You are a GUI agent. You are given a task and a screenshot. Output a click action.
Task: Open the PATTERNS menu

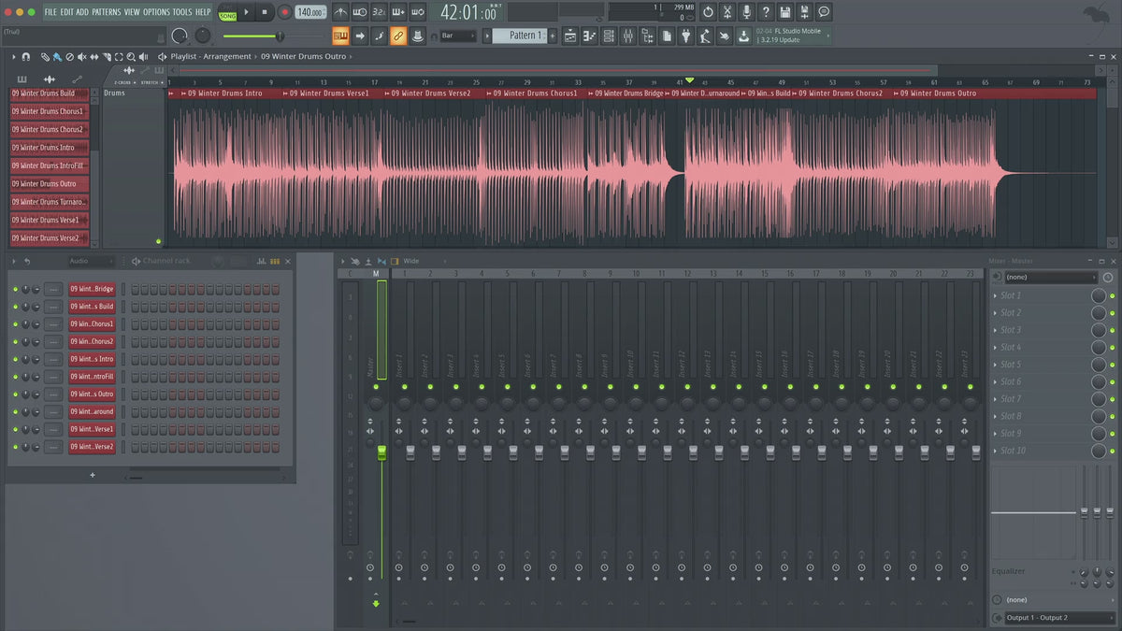pyautogui.click(x=106, y=12)
